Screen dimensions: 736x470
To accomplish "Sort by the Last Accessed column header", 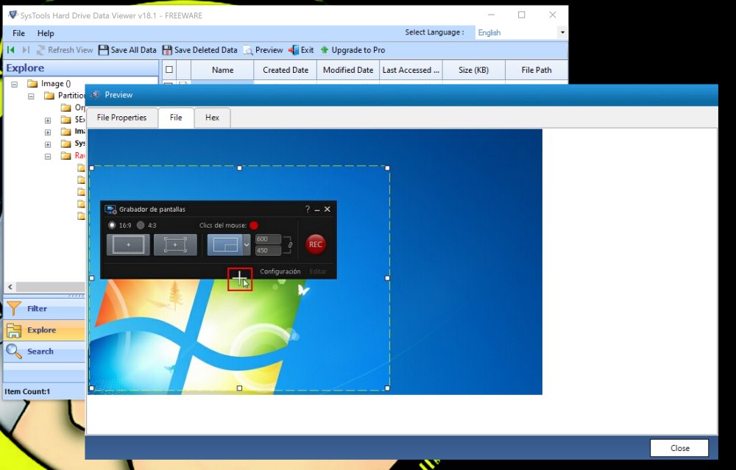I will point(411,70).
